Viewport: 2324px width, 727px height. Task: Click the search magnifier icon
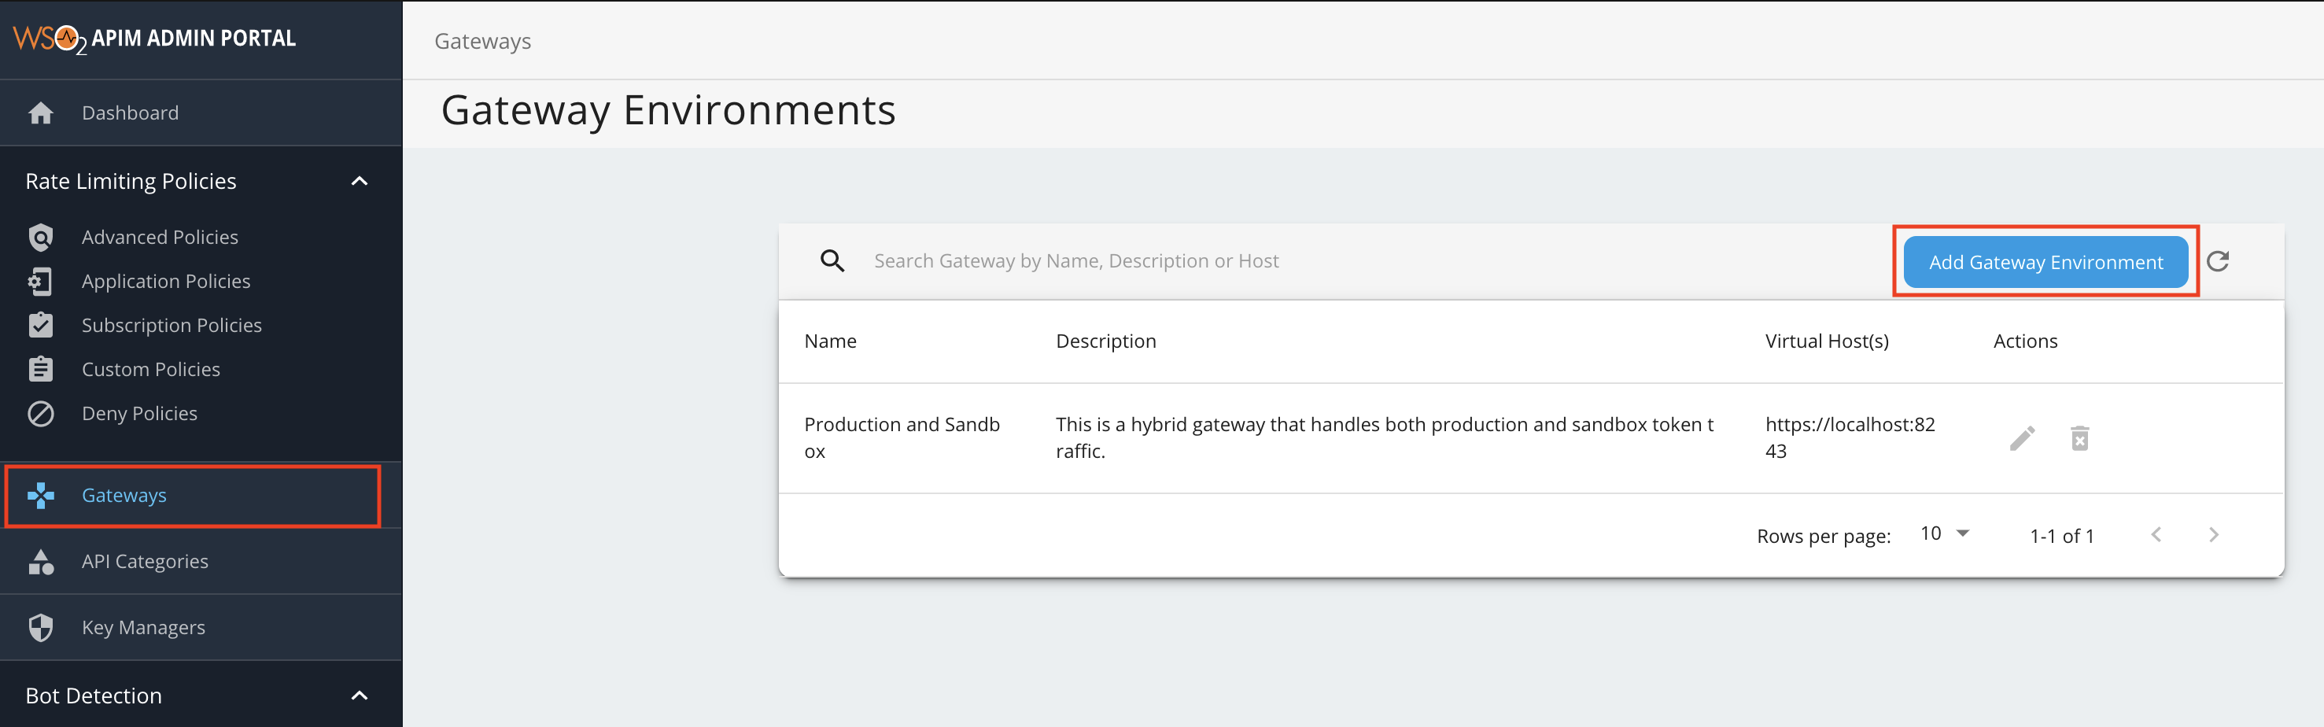pyautogui.click(x=832, y=261)
